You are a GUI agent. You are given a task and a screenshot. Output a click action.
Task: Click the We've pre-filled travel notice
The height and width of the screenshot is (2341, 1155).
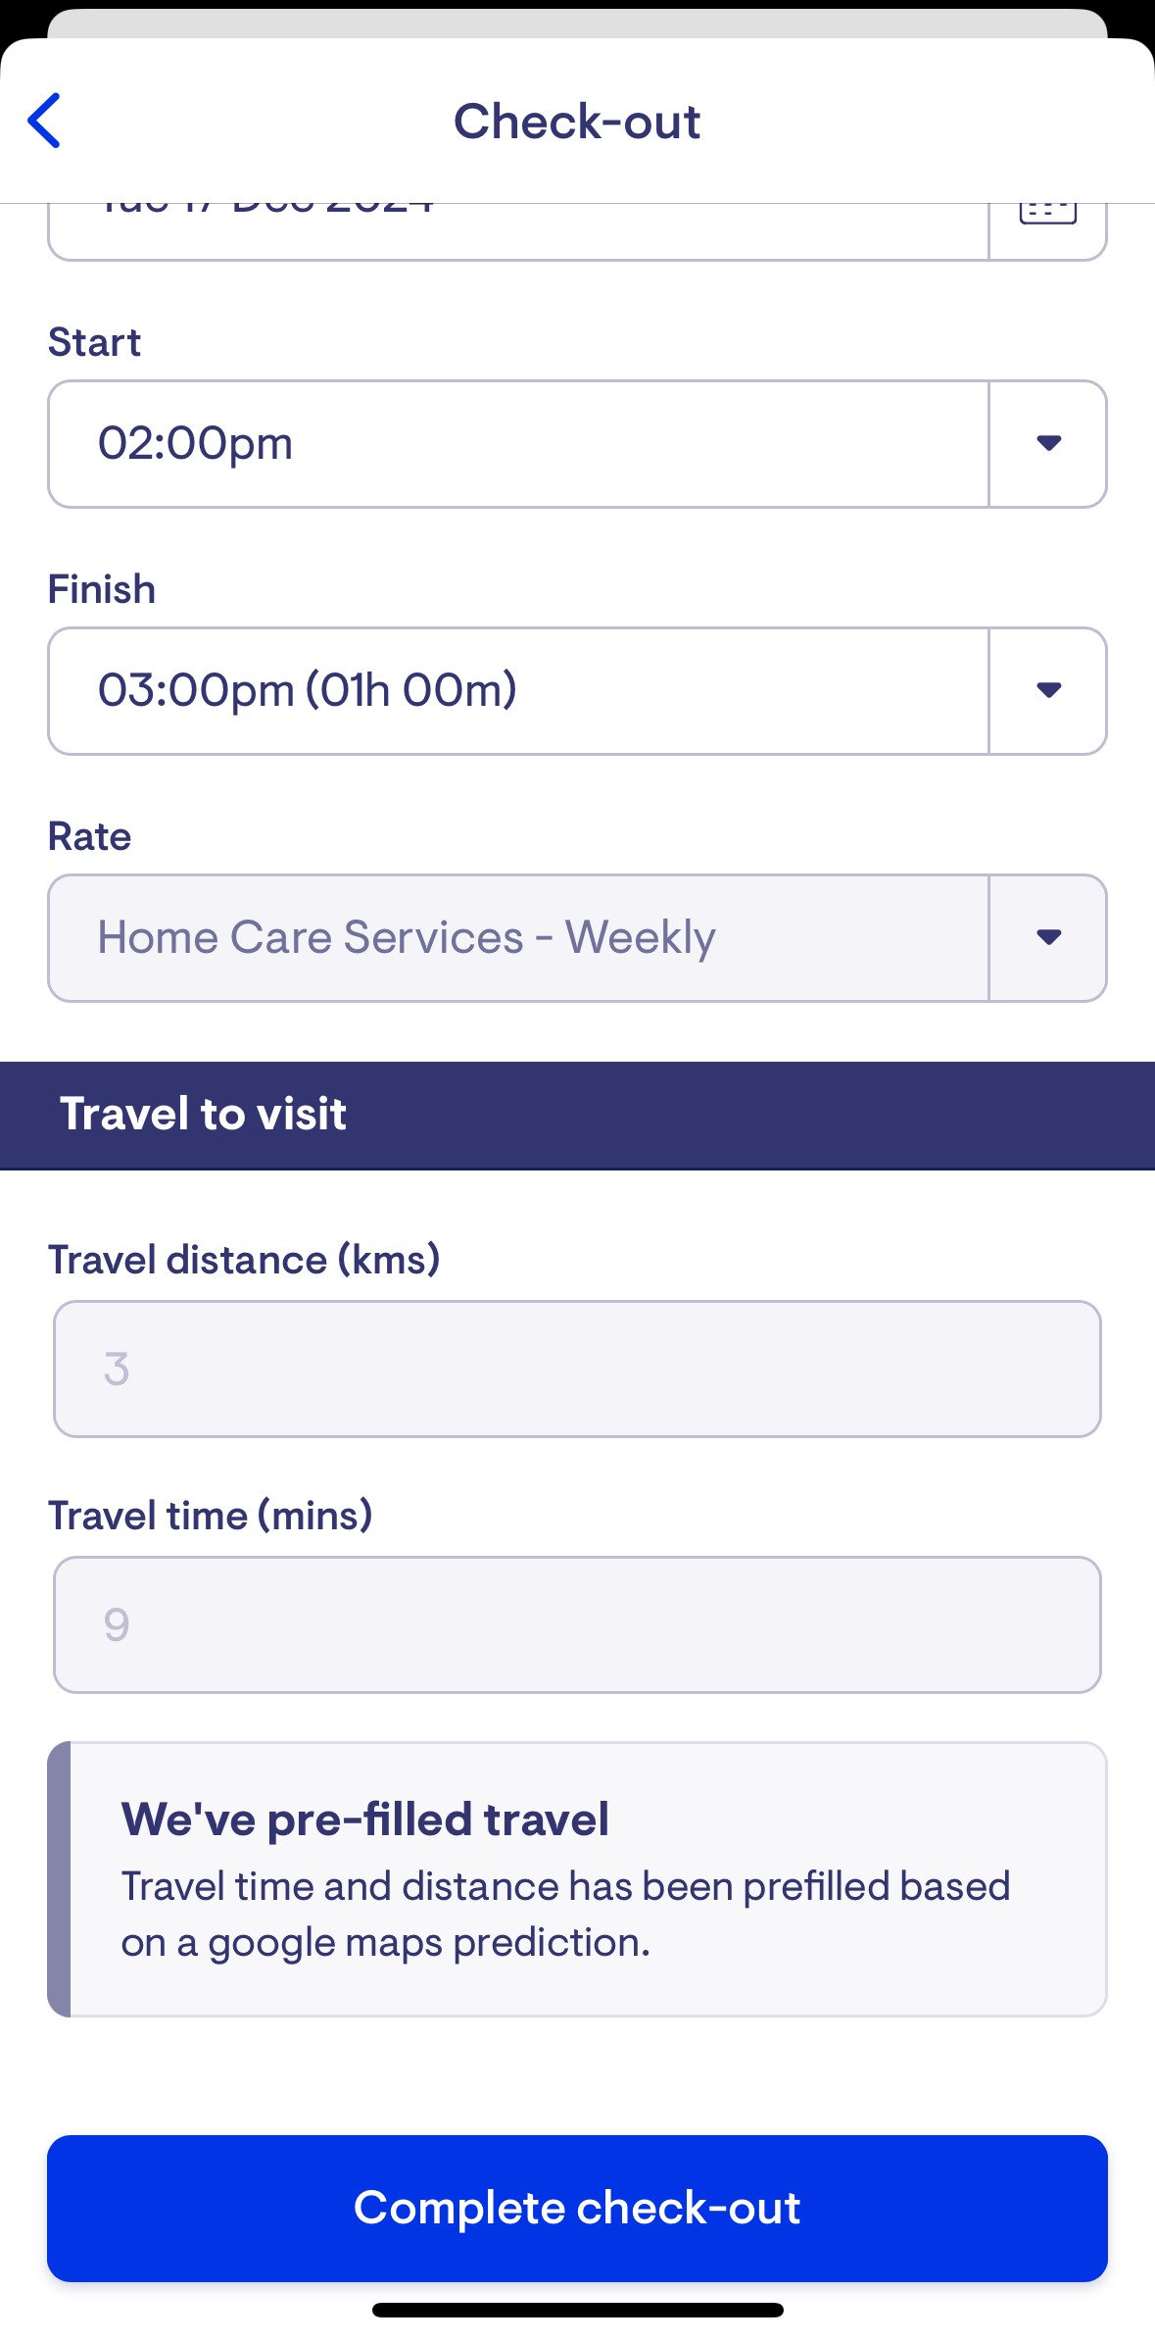tap(577, 1879)
